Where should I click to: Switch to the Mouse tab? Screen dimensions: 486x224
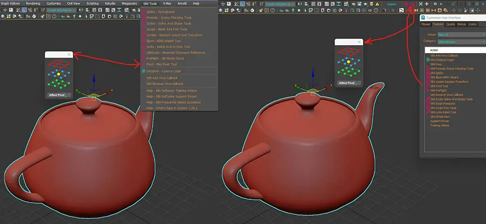pos(425,24)
